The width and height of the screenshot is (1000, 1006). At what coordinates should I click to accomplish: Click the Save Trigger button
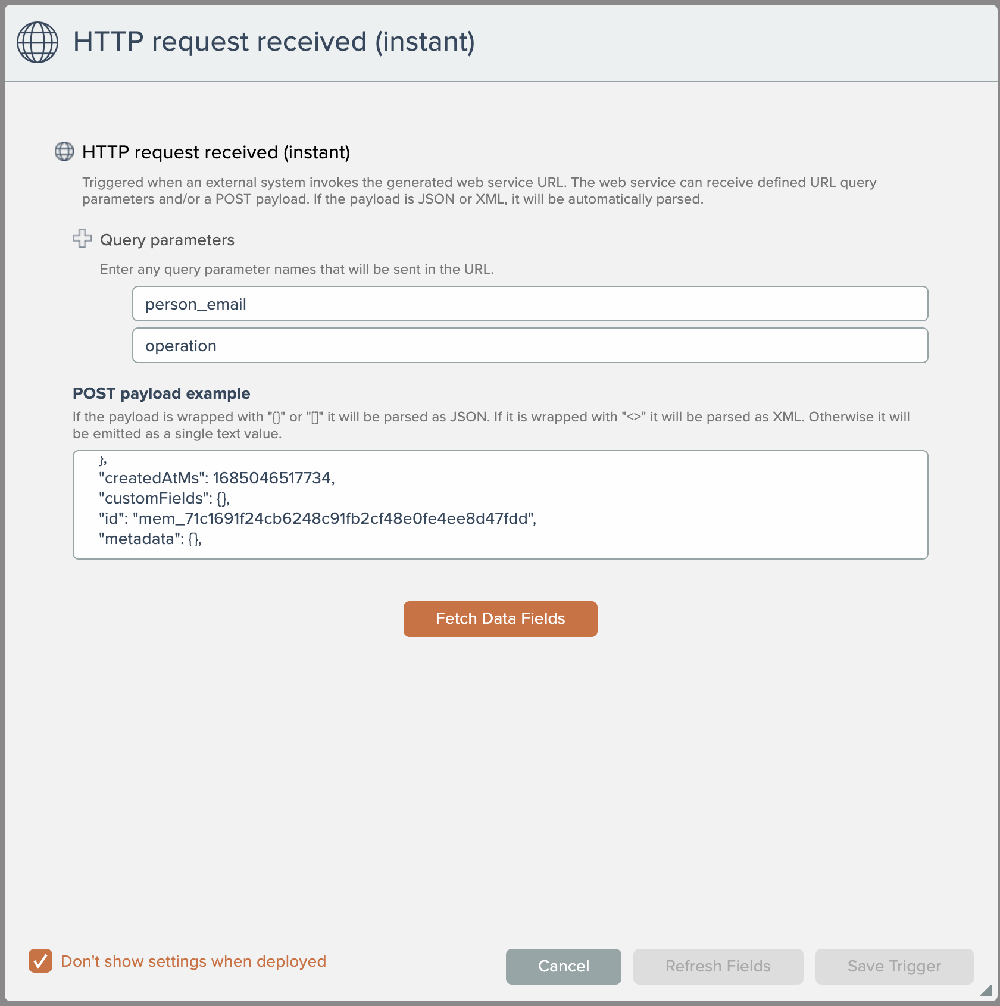point(894,966)
